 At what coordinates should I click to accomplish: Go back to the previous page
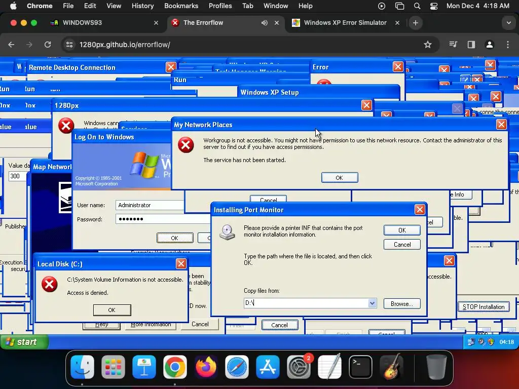(11, 45)
